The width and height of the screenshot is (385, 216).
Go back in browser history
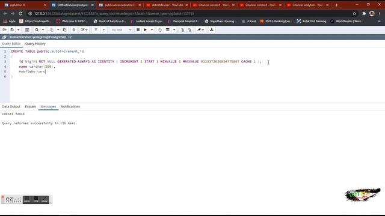(5, 13)
